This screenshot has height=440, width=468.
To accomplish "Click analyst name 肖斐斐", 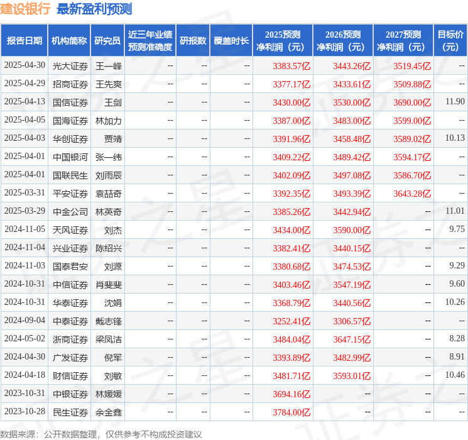I will [x=109, y=285].
